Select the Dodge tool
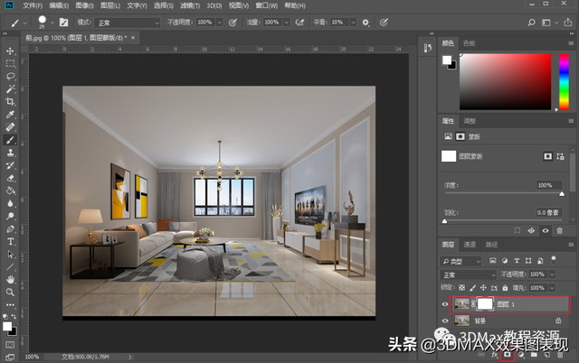Viewport: 579px width, 363px height. tap(10, 216)
